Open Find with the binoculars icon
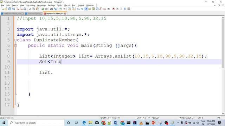Image resolution: width=225 pixels, height=126 pixels. pyautogui.click(x=51, y=9)
